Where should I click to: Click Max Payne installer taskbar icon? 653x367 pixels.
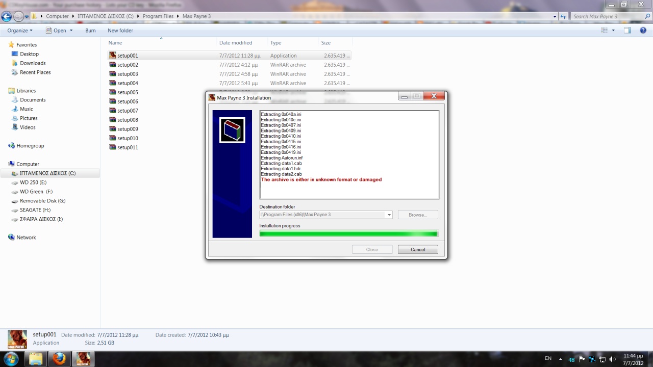click(x=83, y=359)
